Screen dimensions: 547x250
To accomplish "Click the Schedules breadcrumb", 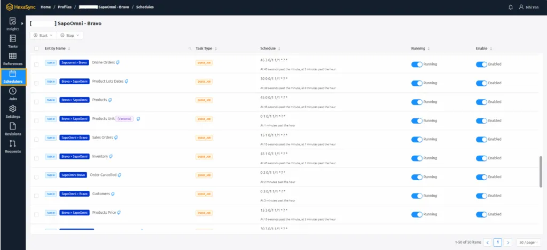I will point(145,7).
